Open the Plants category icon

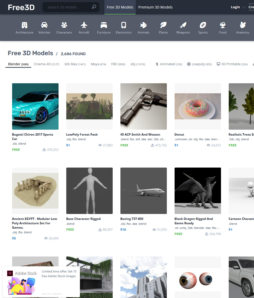(163, 25)
